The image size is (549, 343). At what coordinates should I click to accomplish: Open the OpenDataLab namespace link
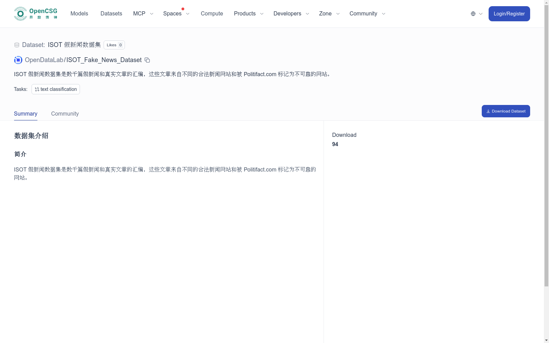44,60
